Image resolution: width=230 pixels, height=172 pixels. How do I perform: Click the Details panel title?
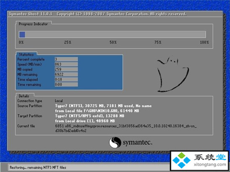tap(24, 96)
